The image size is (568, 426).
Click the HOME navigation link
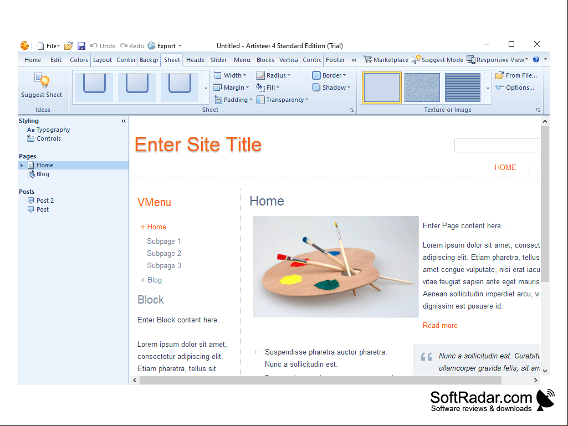pos(505,167)
